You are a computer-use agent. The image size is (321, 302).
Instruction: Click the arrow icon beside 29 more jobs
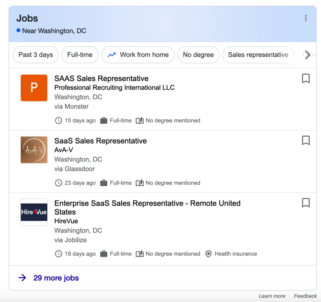[x=22, y=278]
